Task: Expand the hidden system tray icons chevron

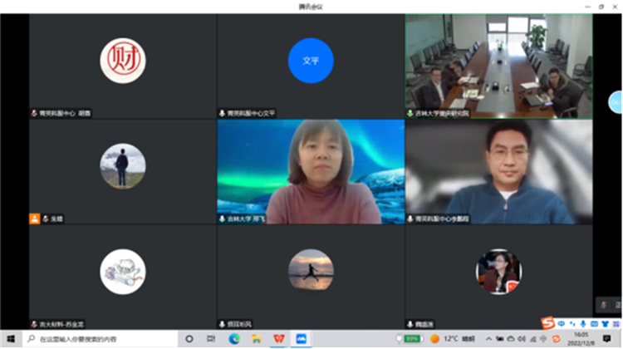Action: pyautogui.click(x=488, y=339)
